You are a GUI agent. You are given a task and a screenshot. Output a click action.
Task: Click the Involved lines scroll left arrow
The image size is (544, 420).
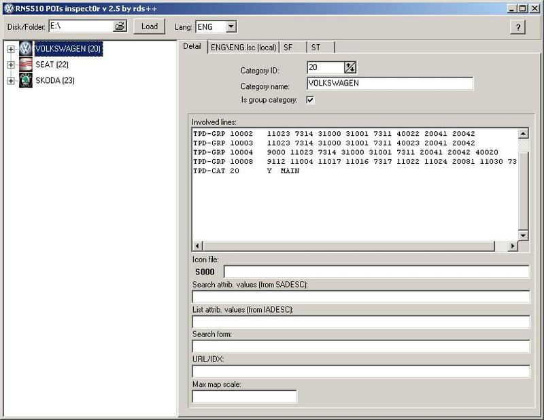point(197,246)
